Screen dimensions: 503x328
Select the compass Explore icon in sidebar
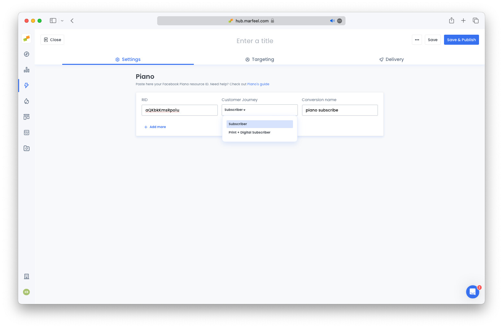tap(26, 54)
